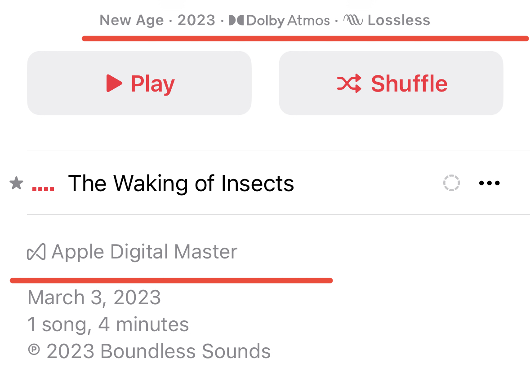The height and width of the screenshot is (372, 530).
Task: Tap the Play button
Action: (139, 83)
